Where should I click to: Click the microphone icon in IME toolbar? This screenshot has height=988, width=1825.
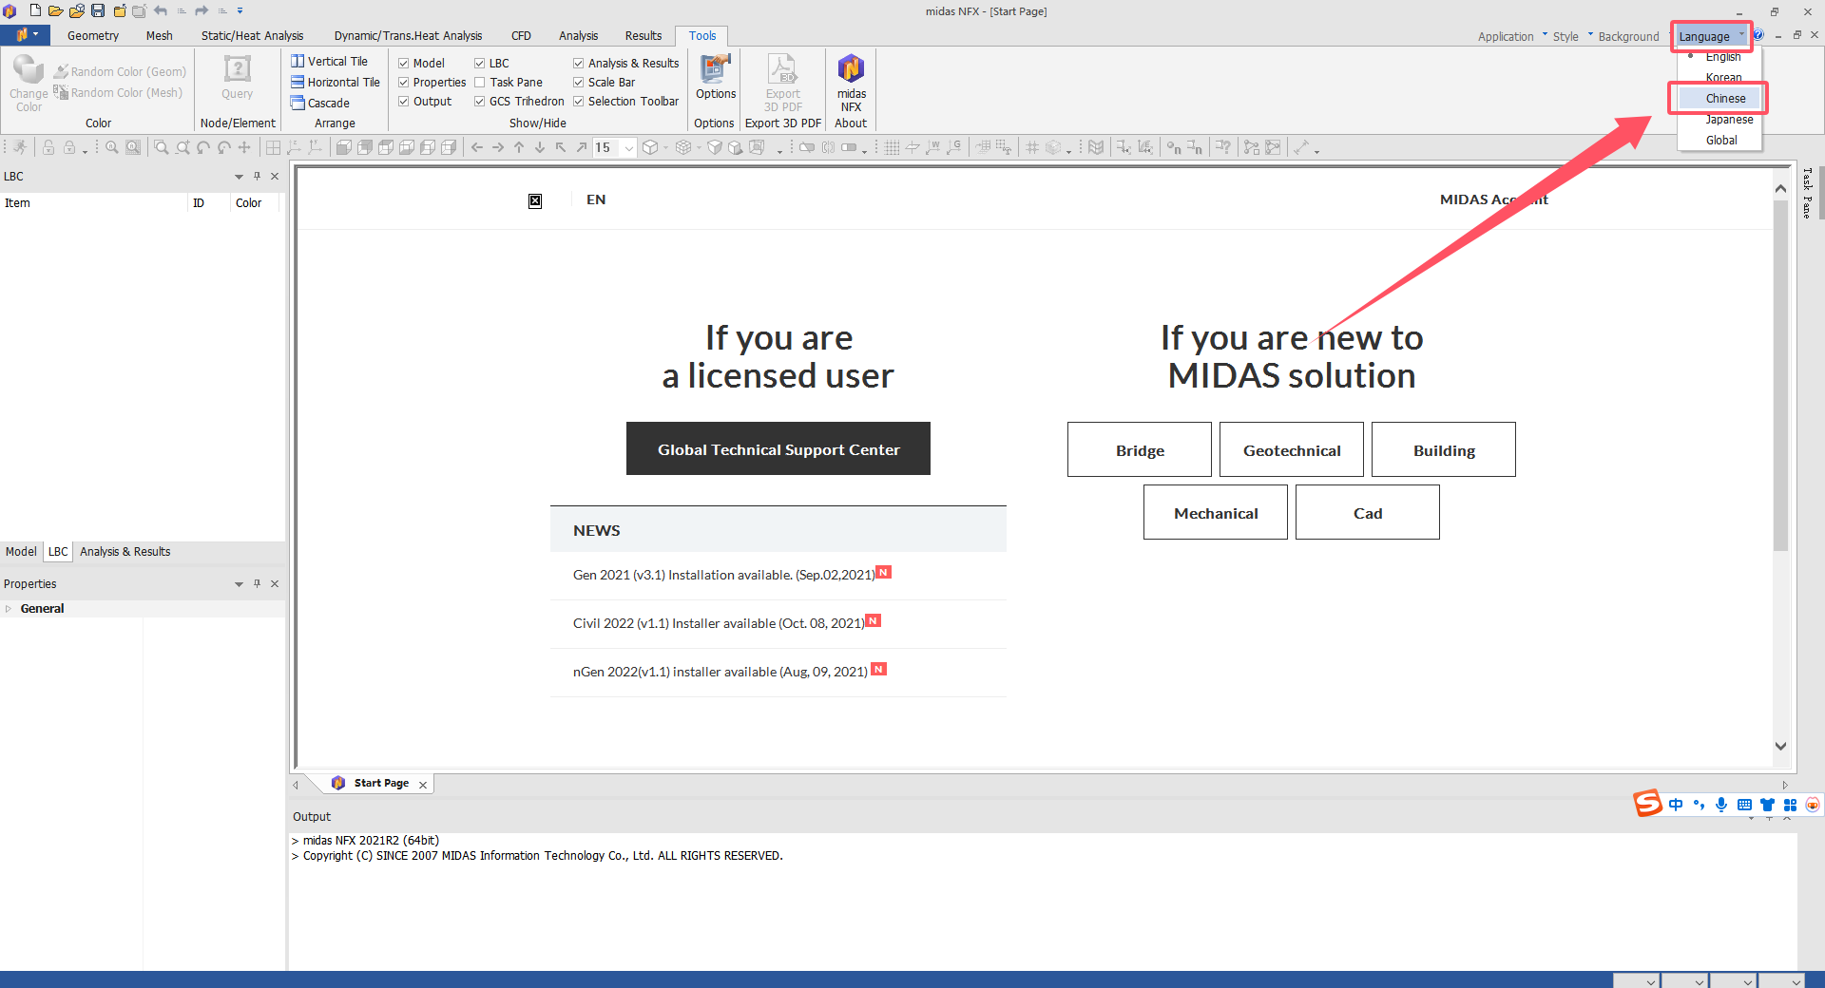tap(1721, 805)
